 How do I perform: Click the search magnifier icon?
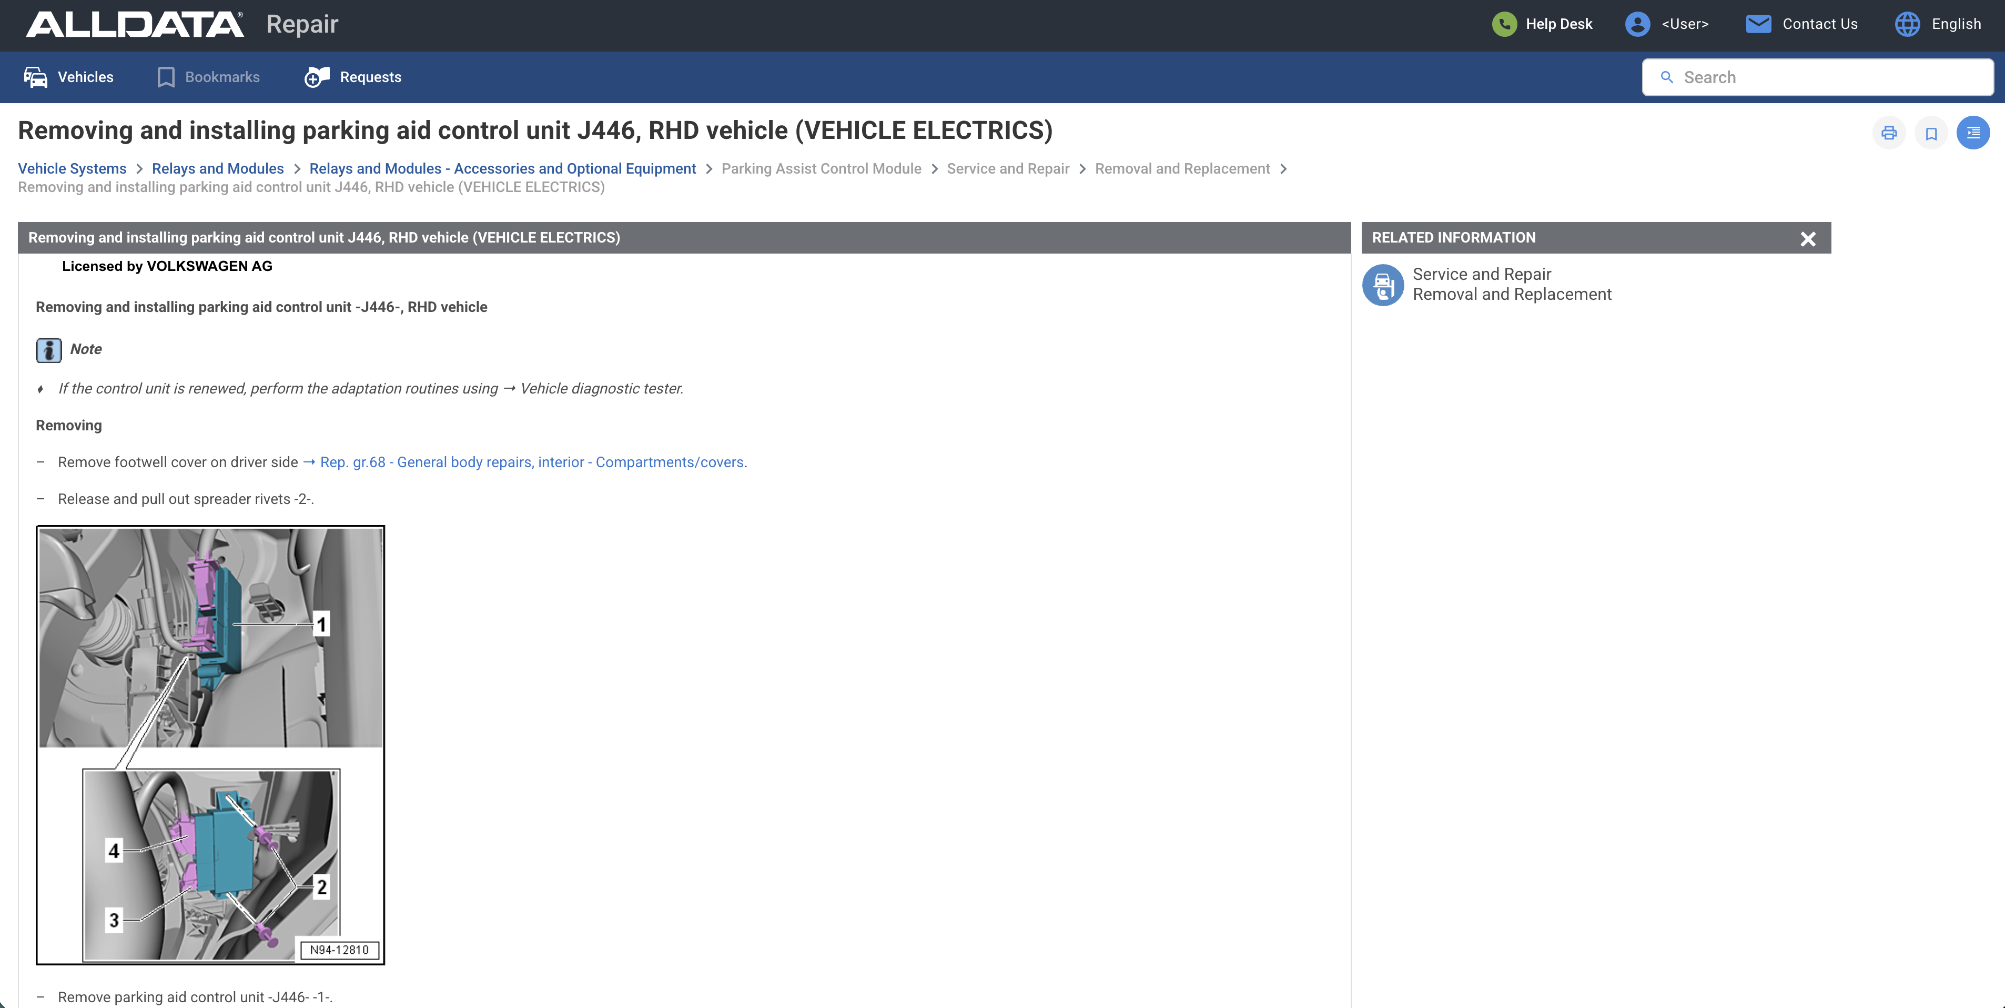[x=1666, y=77]
